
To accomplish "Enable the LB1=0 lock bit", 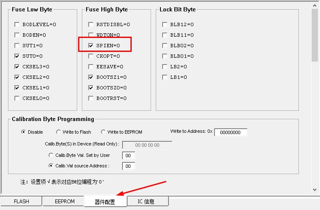I will (x=165, y=77).
